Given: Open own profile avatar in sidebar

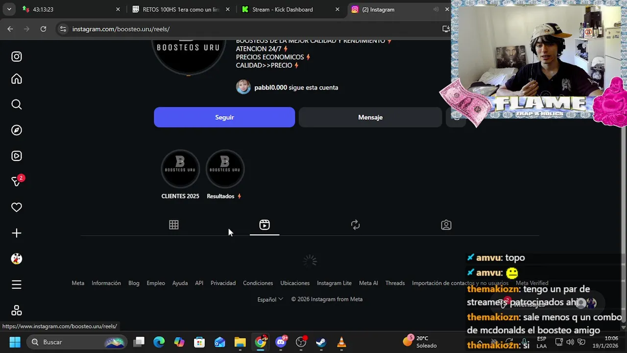Looking at the screenshot, I should point(17,259).
